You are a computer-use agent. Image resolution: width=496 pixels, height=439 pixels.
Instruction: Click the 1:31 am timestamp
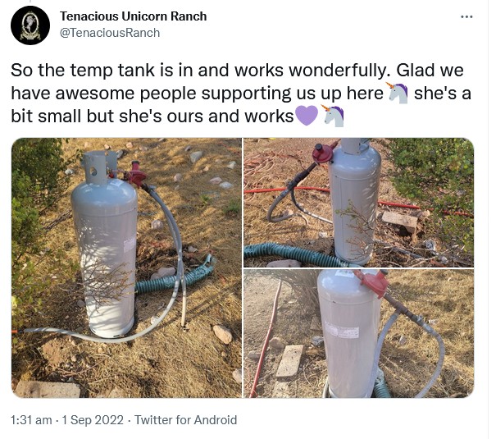pyautogui.click(x=31, y=420)
